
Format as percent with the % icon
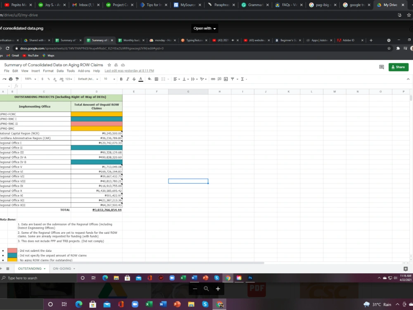pyautogui.click(x=48, y=79)
